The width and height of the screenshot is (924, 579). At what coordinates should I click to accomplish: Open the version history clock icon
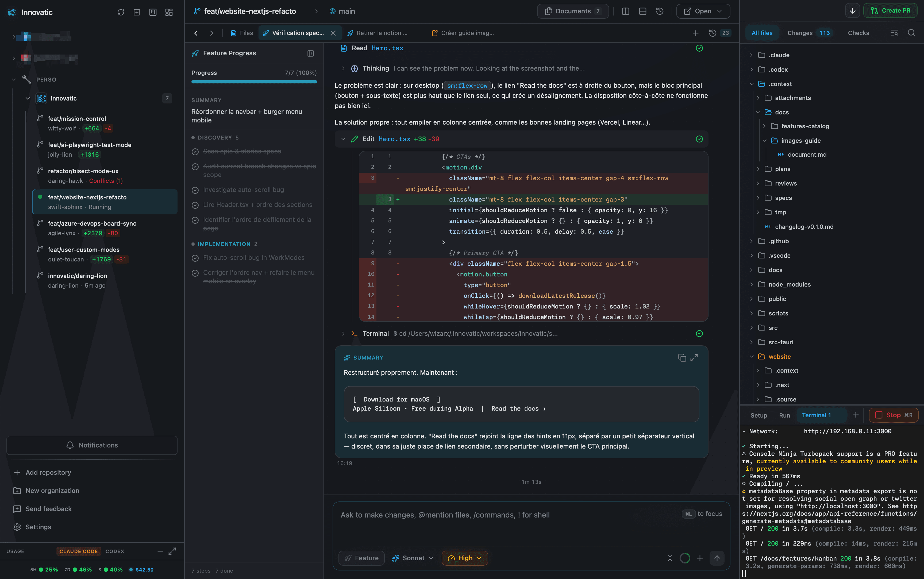(x=659, y=11)
